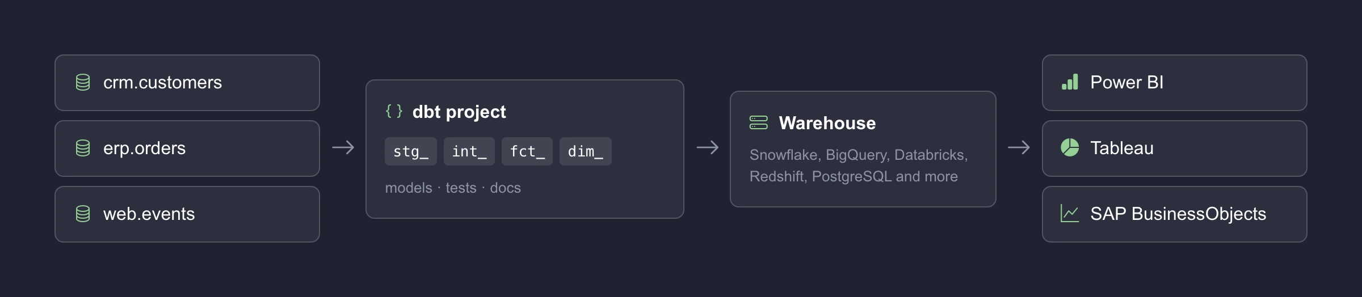Viewport: 1362px width, 297px height.
Task: Click the Snowflake, BigQuery, Databricks description
Action: point(859,166)
